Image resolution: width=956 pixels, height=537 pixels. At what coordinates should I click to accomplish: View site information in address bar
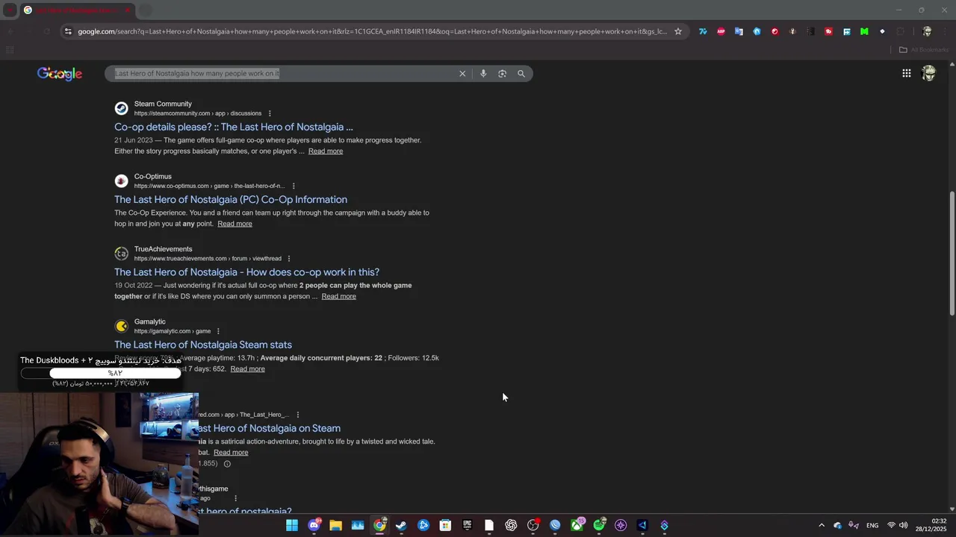coord(68,31)
